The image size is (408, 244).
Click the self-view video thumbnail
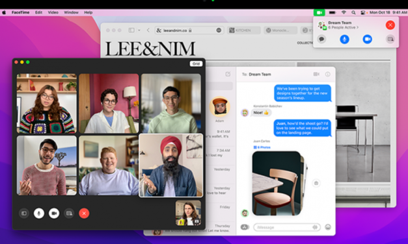188,213
